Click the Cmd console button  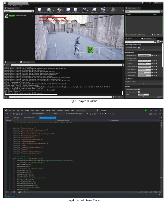tap(6, 97)
